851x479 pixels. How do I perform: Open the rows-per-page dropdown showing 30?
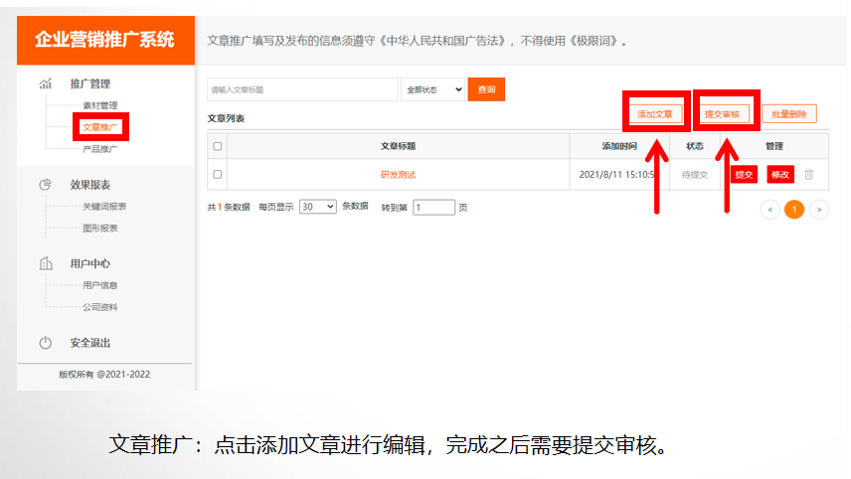(318, 208)
